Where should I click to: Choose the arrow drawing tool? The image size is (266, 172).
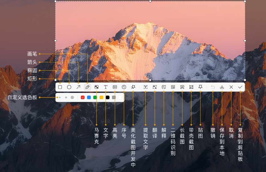coord(78,87)
